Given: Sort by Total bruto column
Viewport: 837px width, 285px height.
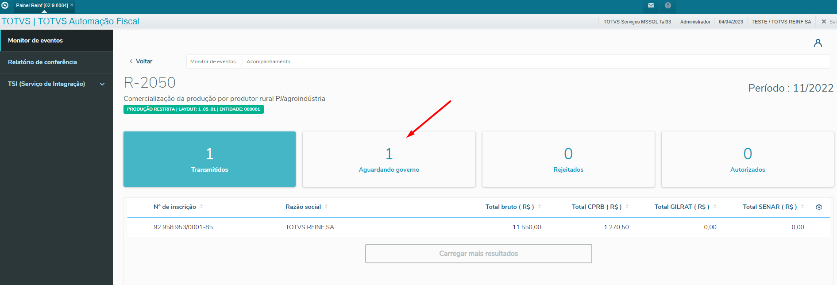Looking at the screenshot, I should (513, 207).
